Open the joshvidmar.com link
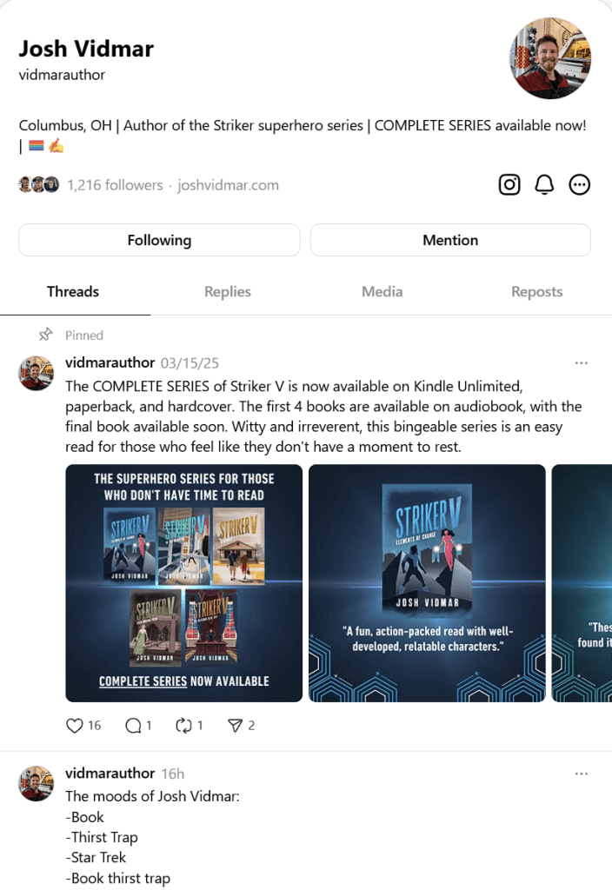This screenshot has height=890, width=612. [228, 185]
